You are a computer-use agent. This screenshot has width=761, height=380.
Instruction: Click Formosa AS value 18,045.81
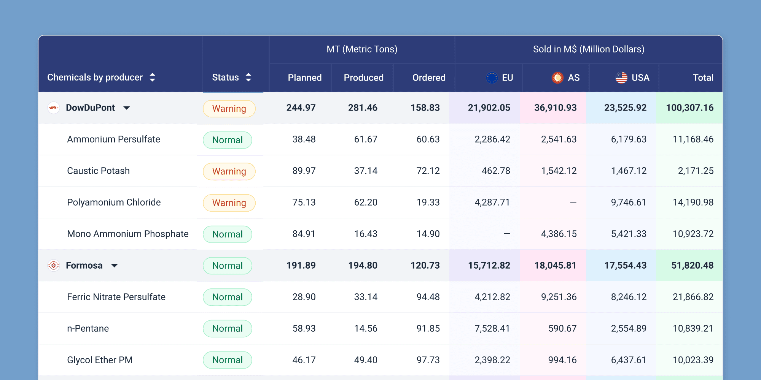pyautogui.click(x=556, y=265)
